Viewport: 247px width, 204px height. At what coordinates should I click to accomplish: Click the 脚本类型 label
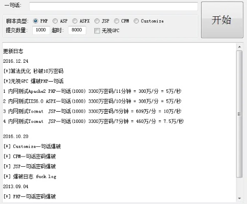(17, 21)
